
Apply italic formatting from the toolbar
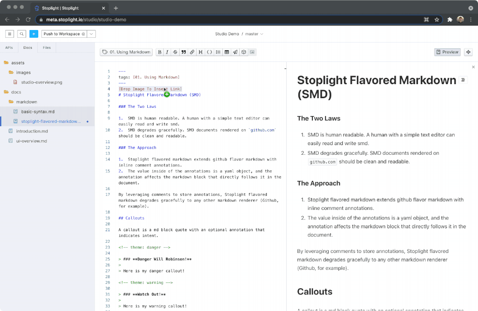coord(167,52)
